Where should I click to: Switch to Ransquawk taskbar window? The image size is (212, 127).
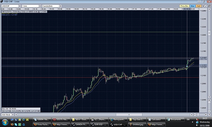[118, 120]
